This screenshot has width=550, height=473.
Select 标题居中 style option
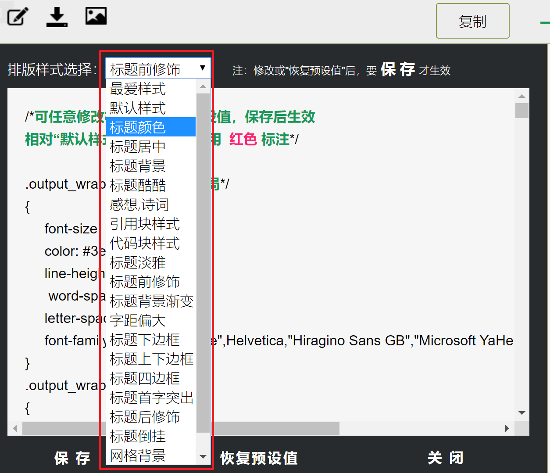coord(151,147)
